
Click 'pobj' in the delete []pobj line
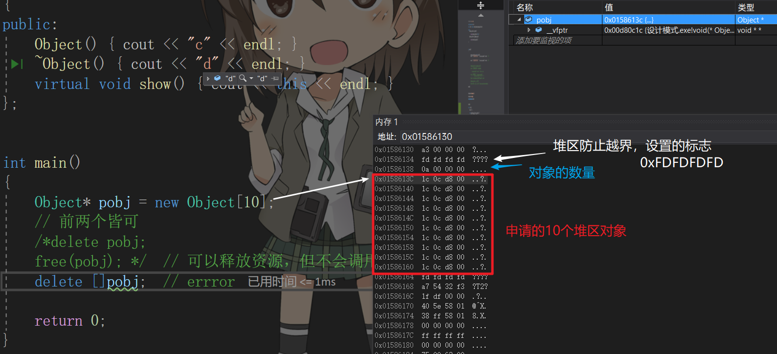pos(123,282)
